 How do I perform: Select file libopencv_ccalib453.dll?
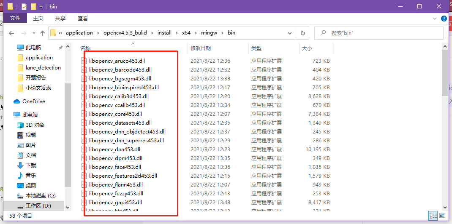(117, 105)
